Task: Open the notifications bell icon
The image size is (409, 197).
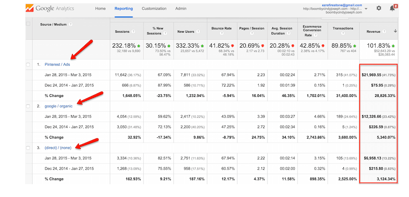Action: click(392, 8)
